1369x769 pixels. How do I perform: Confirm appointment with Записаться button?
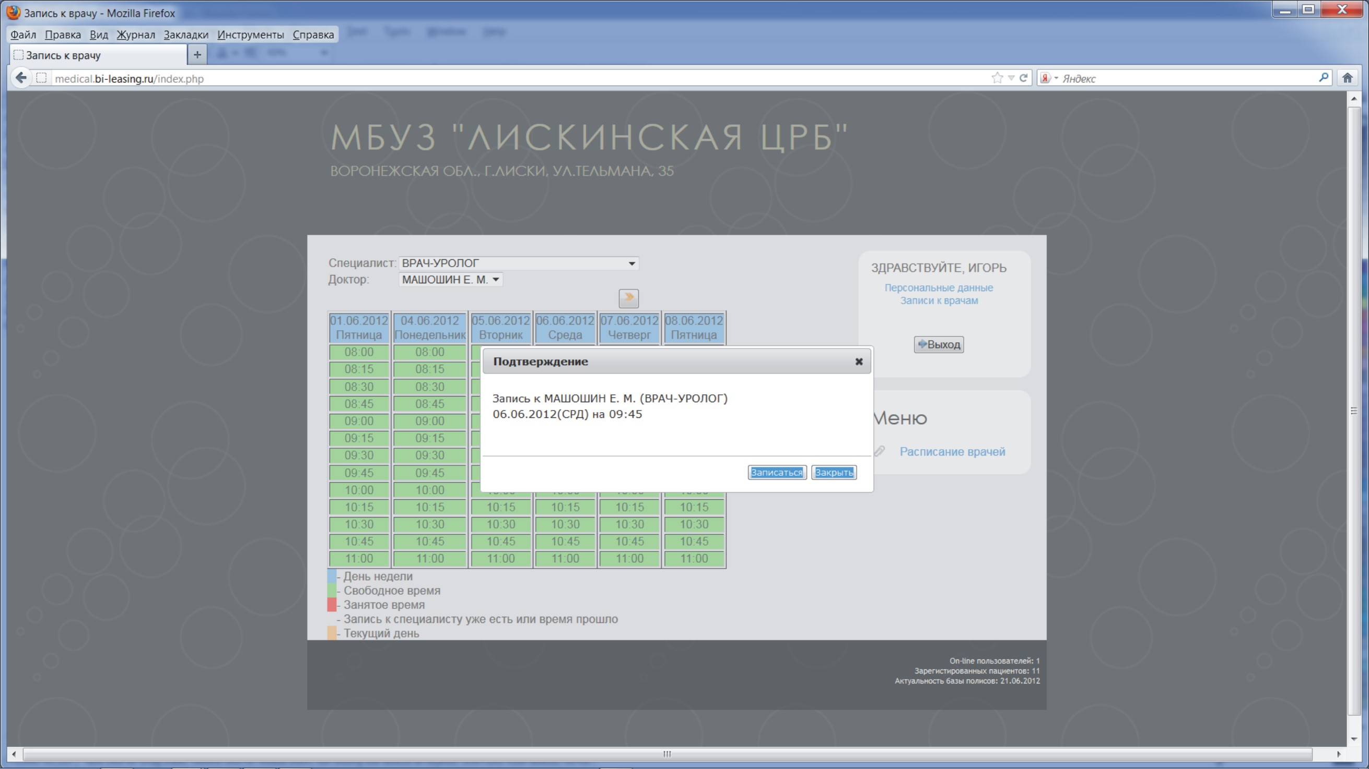777,472
